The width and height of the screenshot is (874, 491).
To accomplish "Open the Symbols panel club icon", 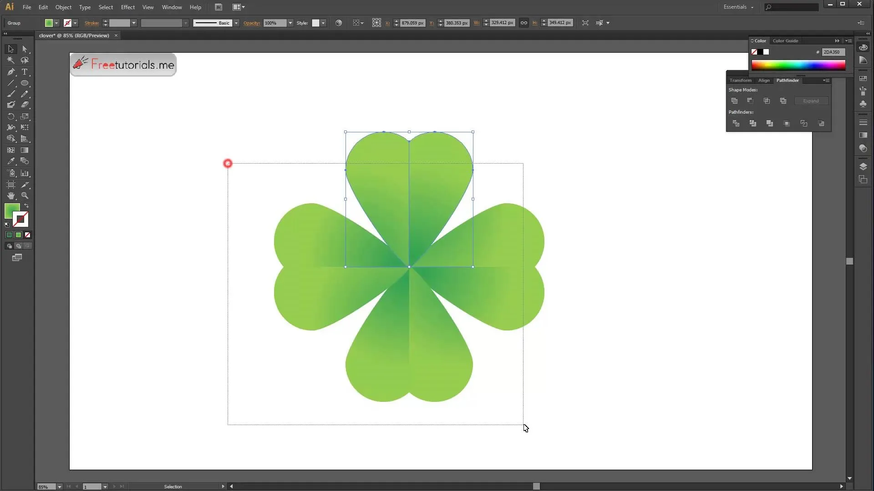I will coord(863,104).
